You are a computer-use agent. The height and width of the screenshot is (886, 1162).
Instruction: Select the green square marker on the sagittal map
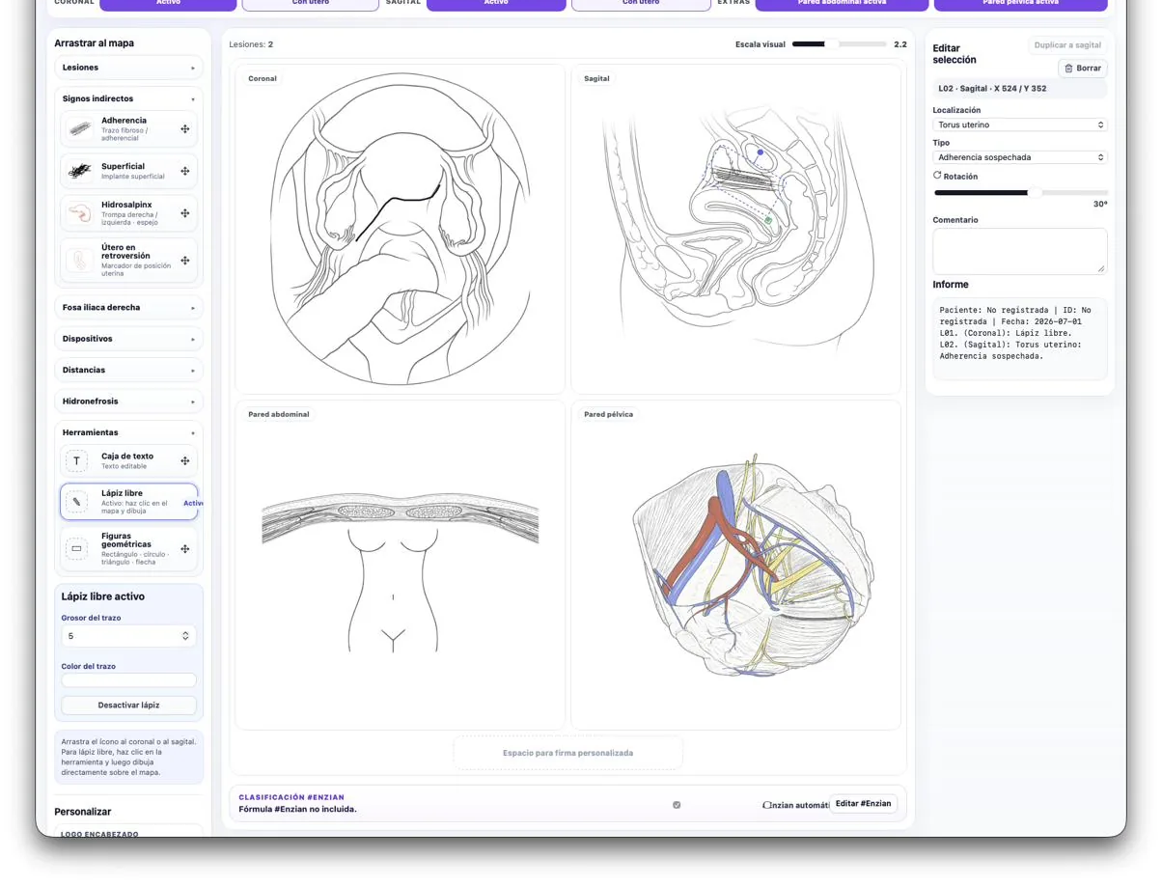[768, 221]
